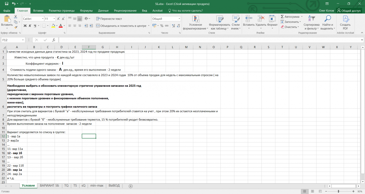Toggle Wrap Text (Перенести текст)

109,19
